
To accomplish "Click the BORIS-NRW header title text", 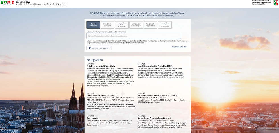I will tap(23, 2).
